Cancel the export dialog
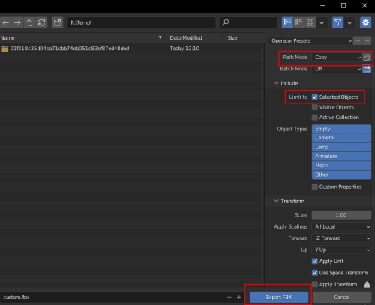This screenshot has height=305, width=375. tap(342, 297)
